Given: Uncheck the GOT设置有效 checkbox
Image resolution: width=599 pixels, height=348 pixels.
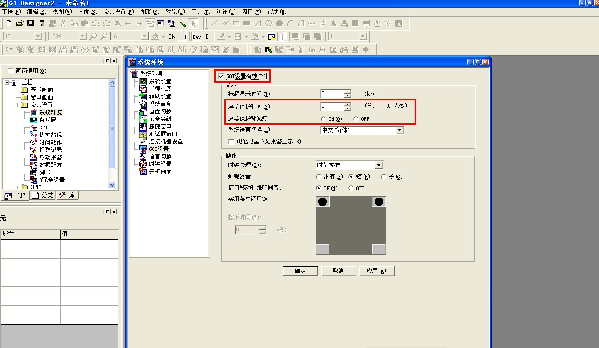Looking at the screenshot, I should [221, 76].
